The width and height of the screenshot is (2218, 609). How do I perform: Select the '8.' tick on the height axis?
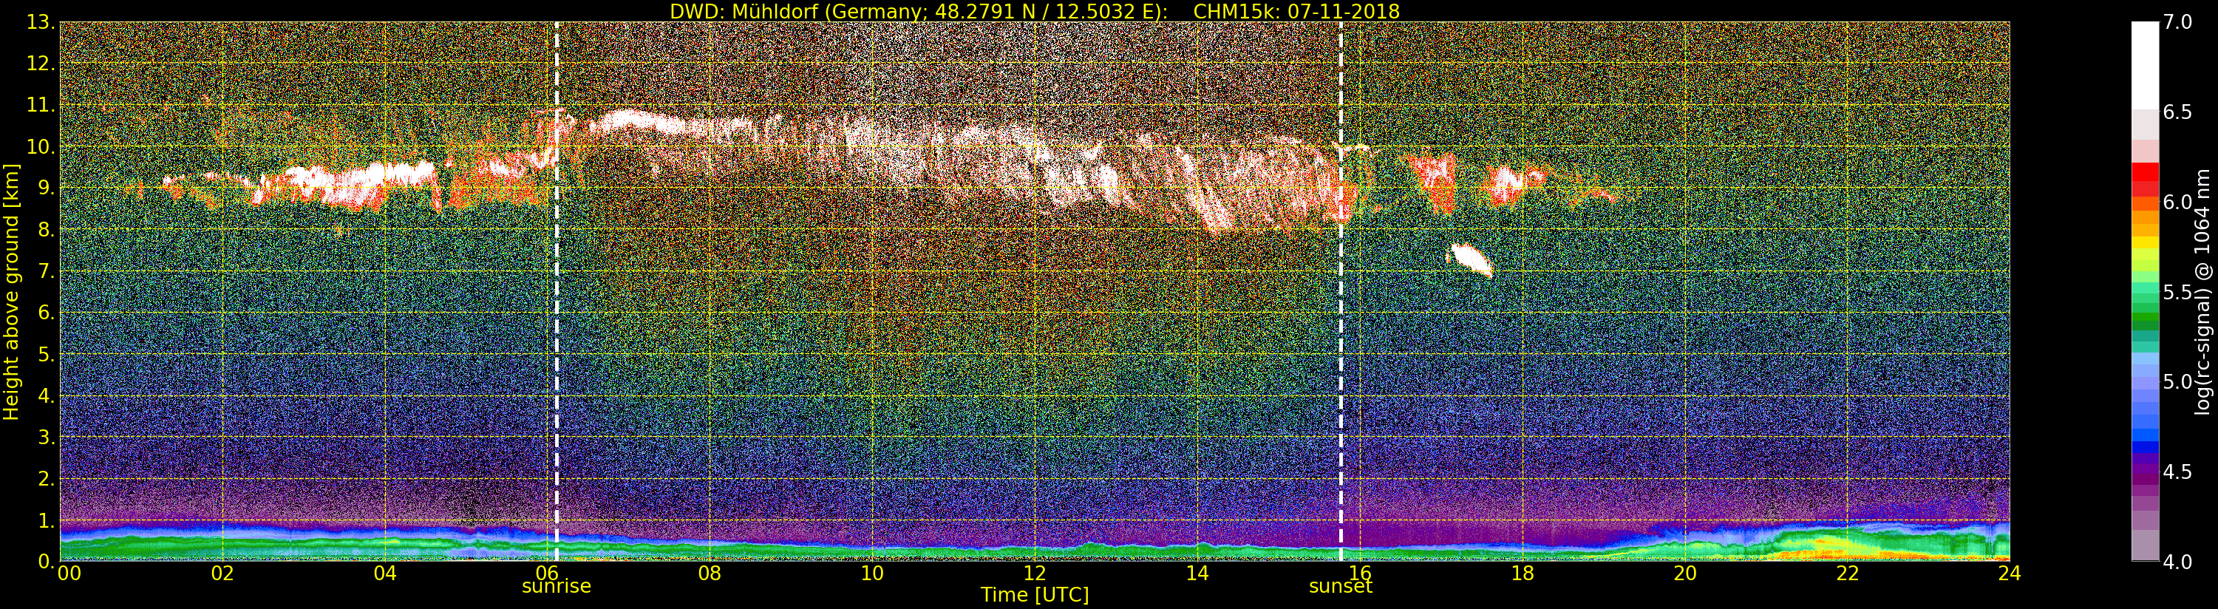pos(46,229)
